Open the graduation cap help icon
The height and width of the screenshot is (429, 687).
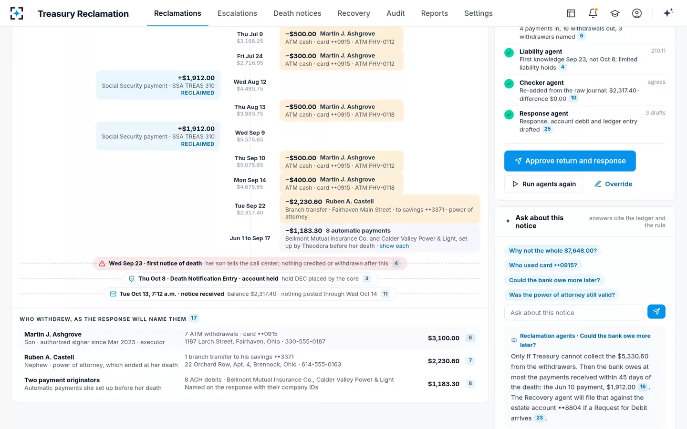tap(615, 13)
